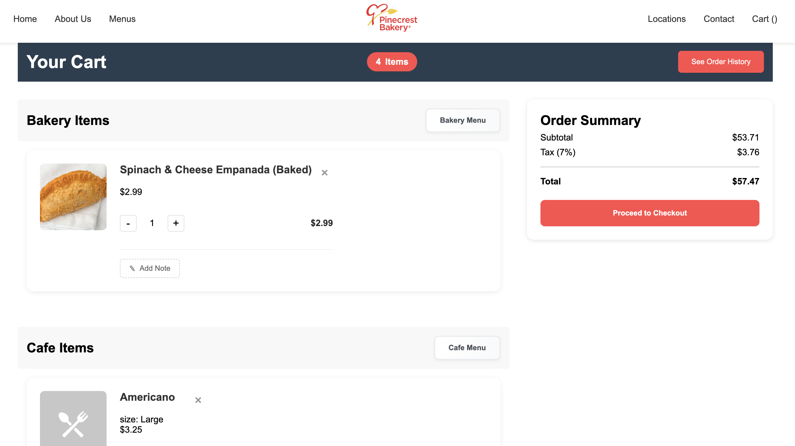Open the Cafe Menu
The height and width of the screenshot is (446, 795).
point(467,347)
